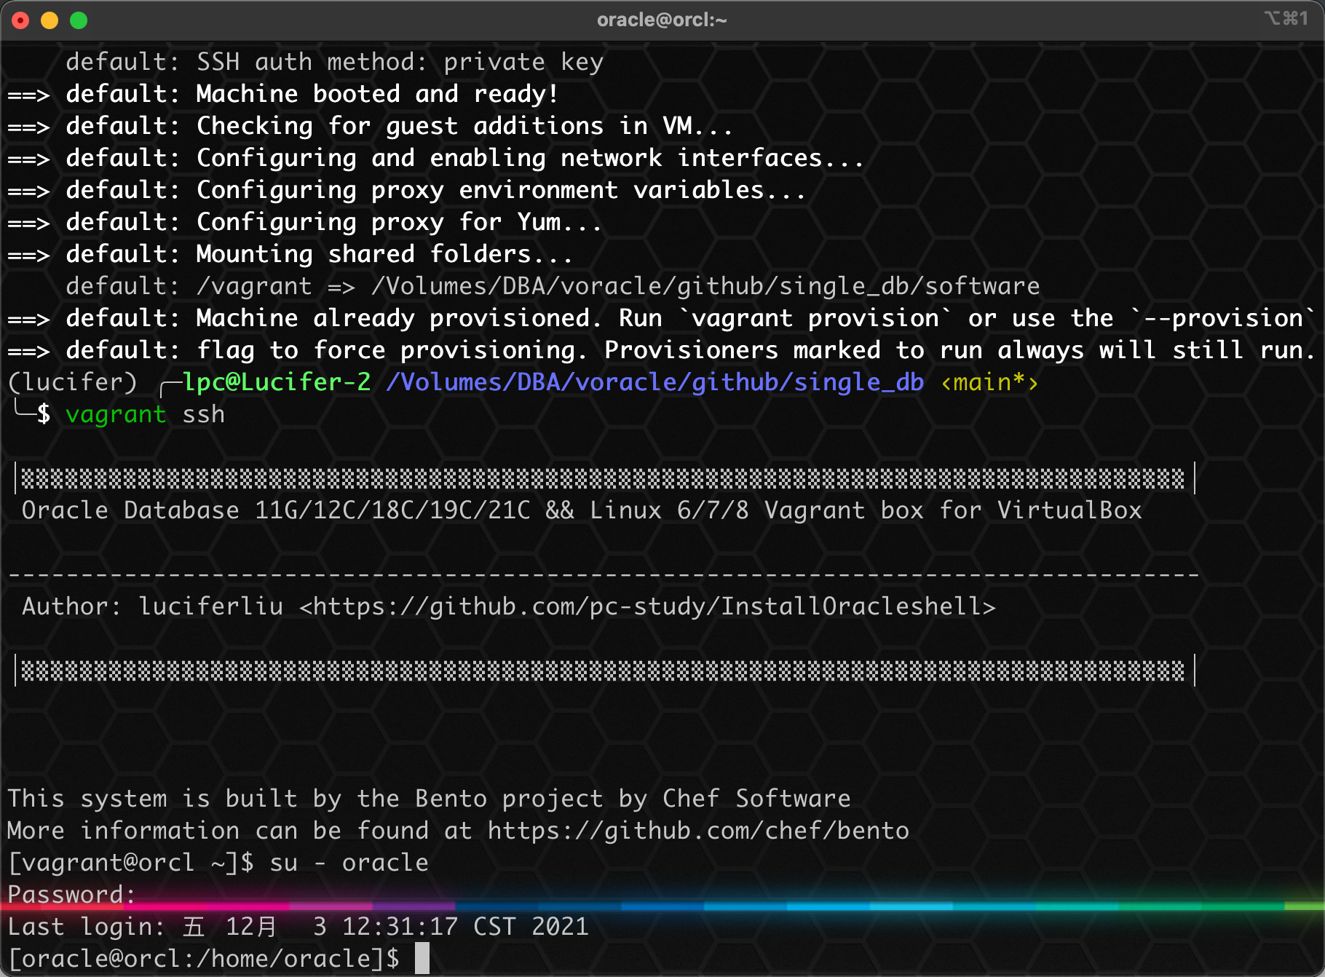Click the ⌥⌘1 shortcut indicator in the title bar
Image resolution: width=1325 pixels, height=977 pixels.
pos(1286,18)
